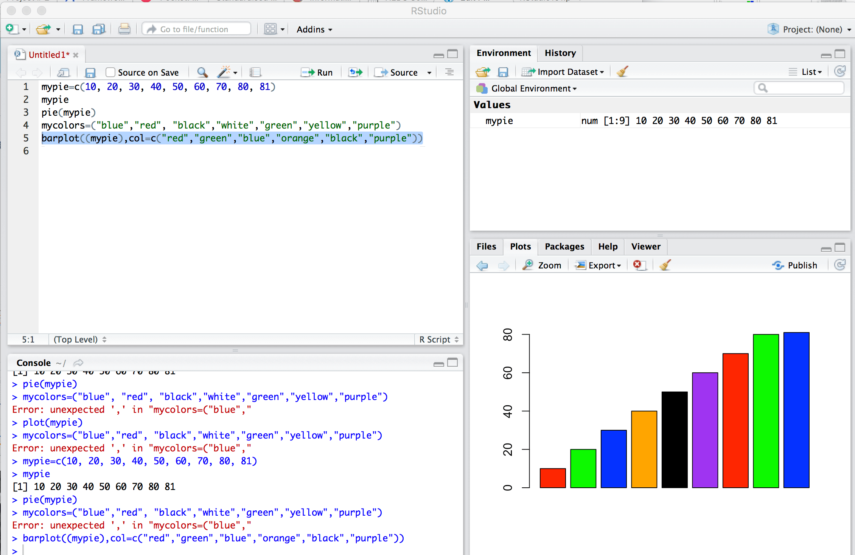Refresh the Plots pane
This screenshot has height=555, width=855.
pyautogui.click(x=840, y=265)
